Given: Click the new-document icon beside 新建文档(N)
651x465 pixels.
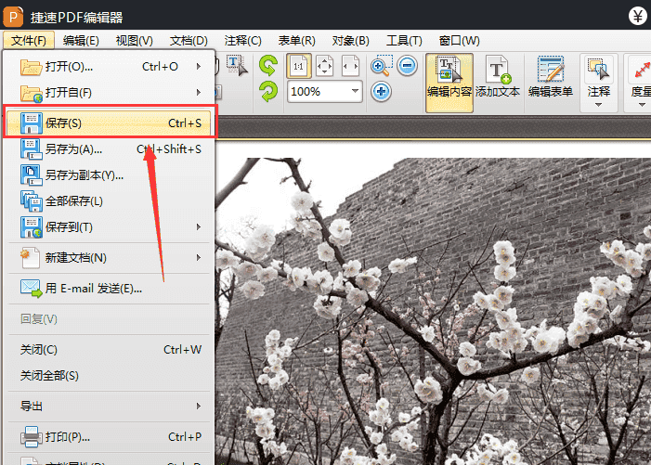Looking at the screenshot, I should point(31,258).
